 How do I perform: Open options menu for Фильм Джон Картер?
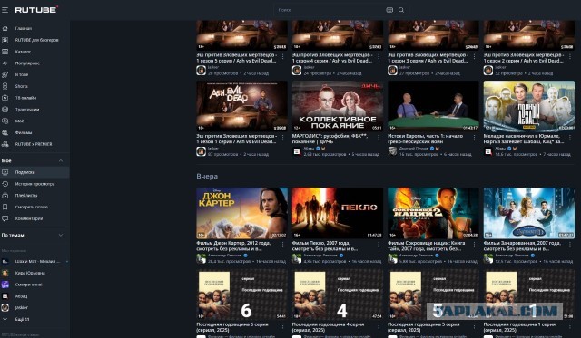point(282,246)
